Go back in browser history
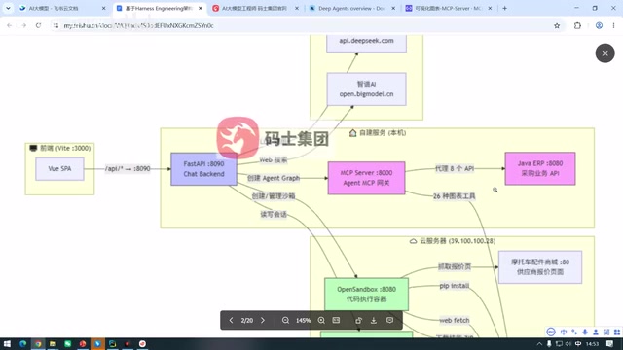 [9, 25]
